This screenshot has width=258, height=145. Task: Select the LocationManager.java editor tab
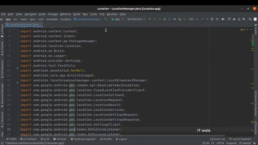point(23,25)
